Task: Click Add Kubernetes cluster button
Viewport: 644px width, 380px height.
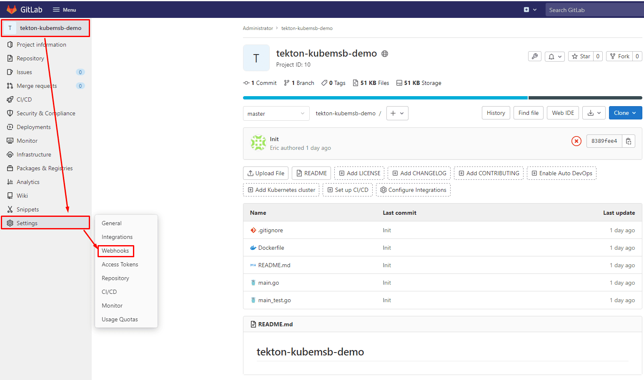Action: [281, 190]
